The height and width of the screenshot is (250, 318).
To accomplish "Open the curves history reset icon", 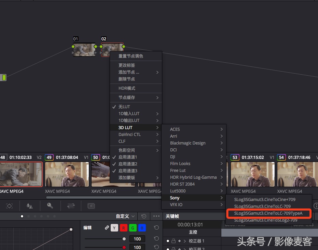I will pyautogui.click(x=144, y=216).
